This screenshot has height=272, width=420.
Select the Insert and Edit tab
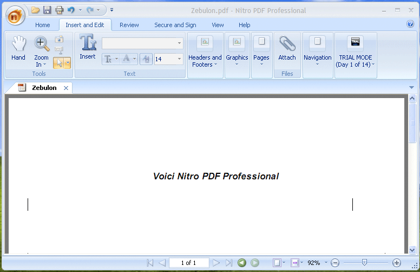click(85, 25)
